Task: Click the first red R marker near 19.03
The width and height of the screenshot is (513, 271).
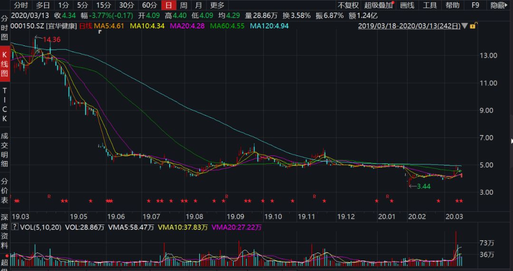Action: coord(48,196)
